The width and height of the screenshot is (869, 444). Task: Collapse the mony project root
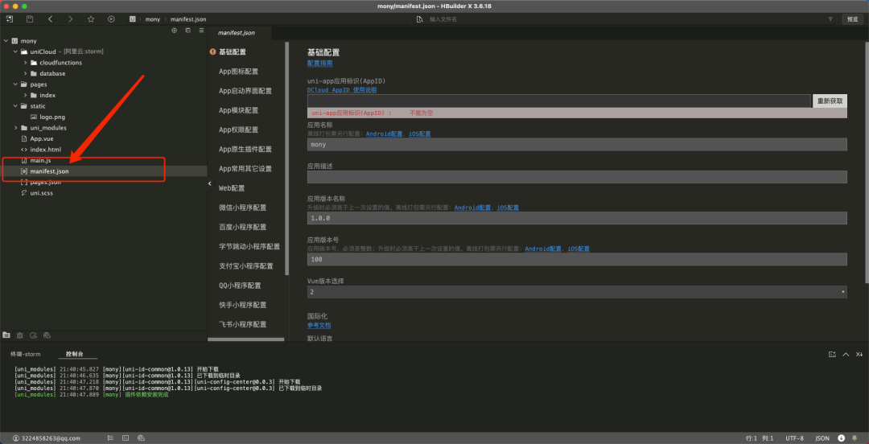pos(6,41)
